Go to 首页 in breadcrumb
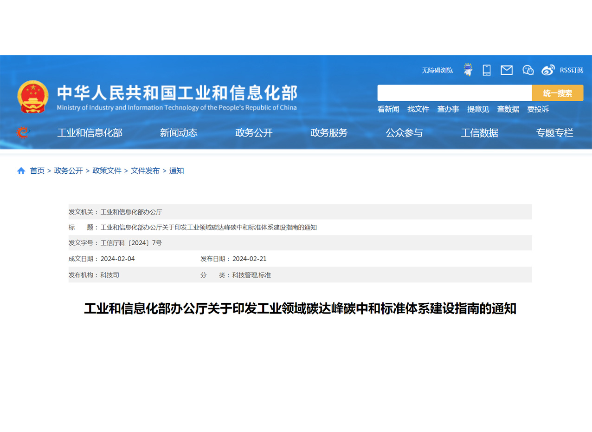 coord(38,171)
